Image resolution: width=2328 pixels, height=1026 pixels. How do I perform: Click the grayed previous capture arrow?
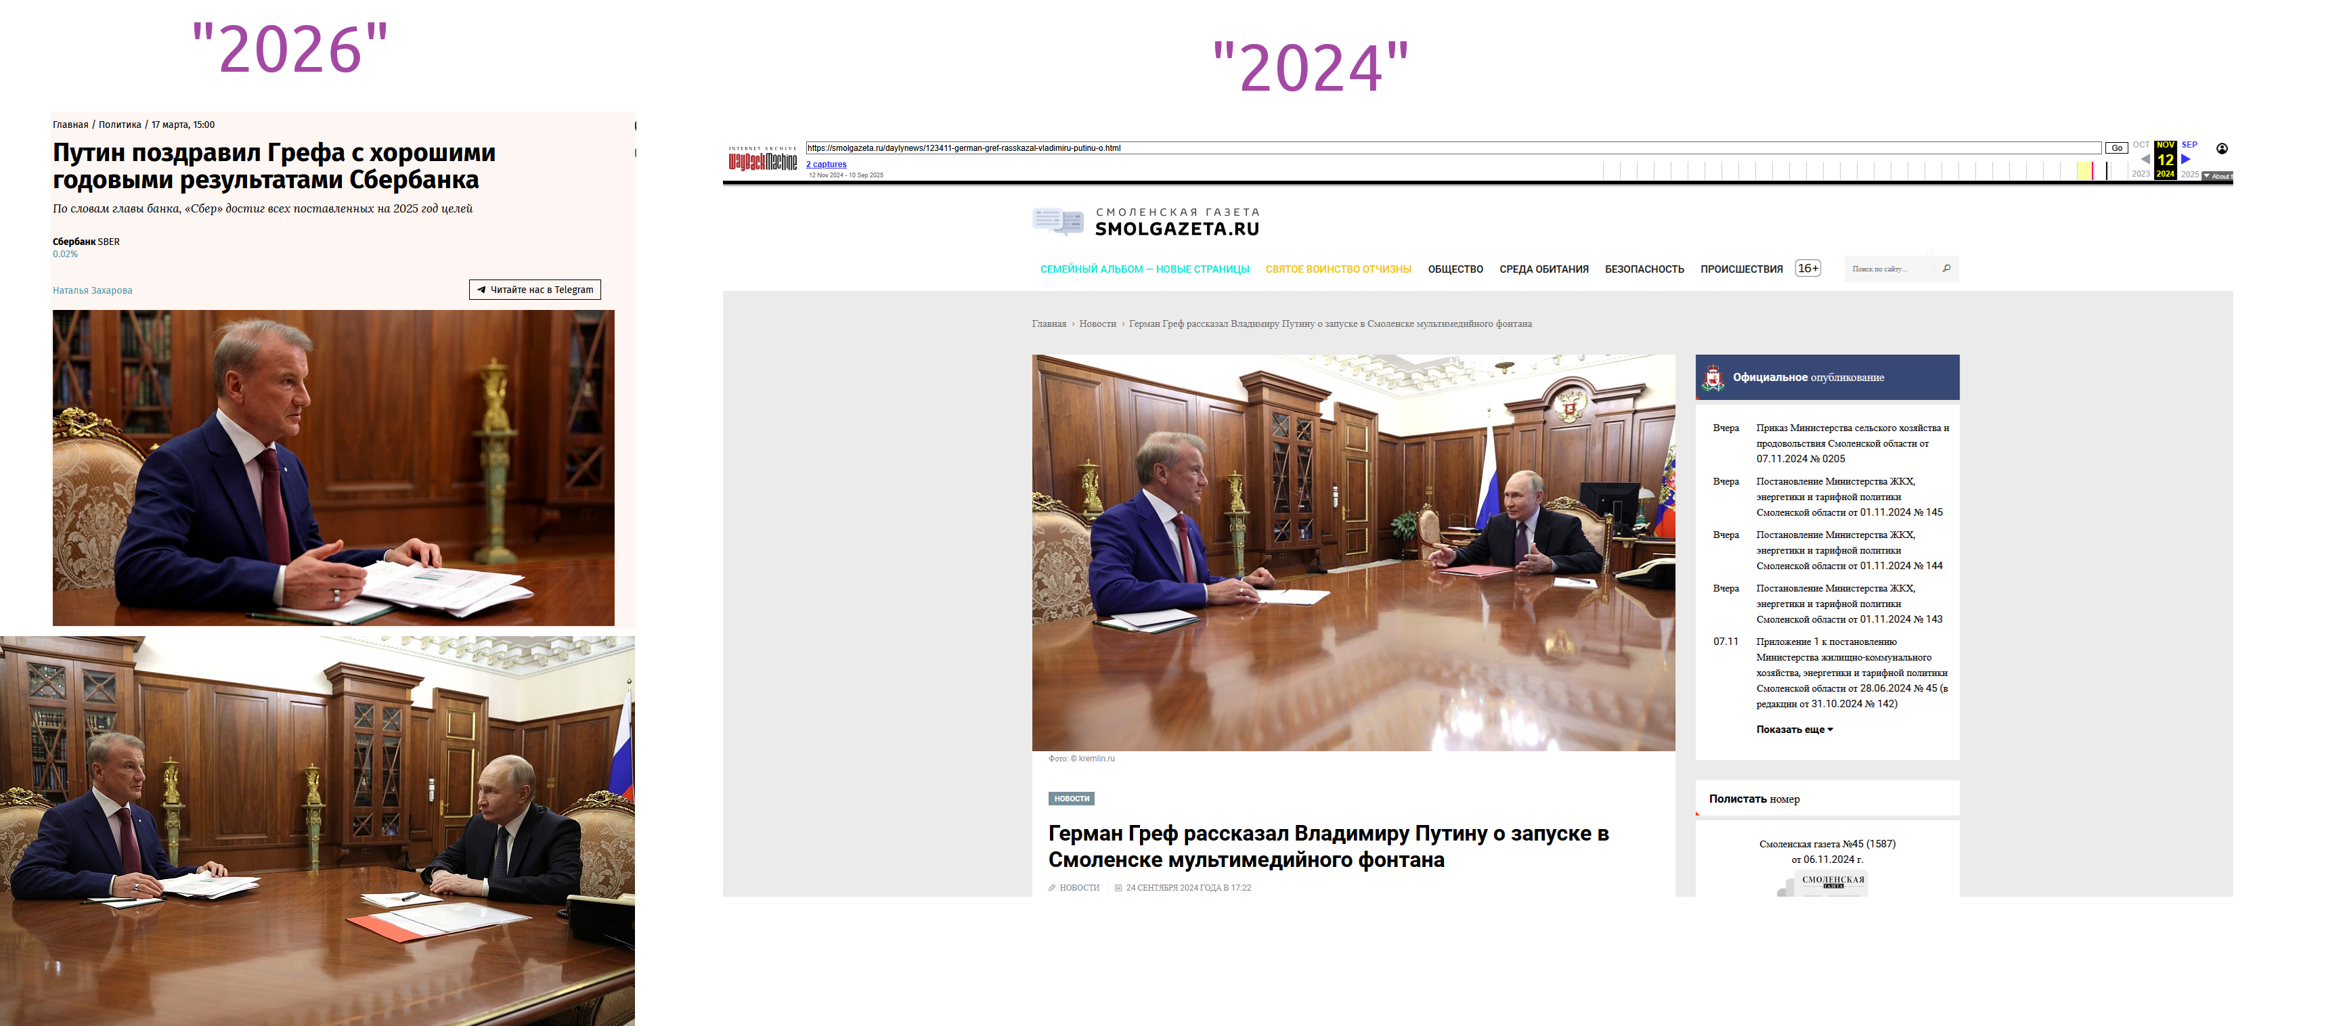[x=2145, y=160]
